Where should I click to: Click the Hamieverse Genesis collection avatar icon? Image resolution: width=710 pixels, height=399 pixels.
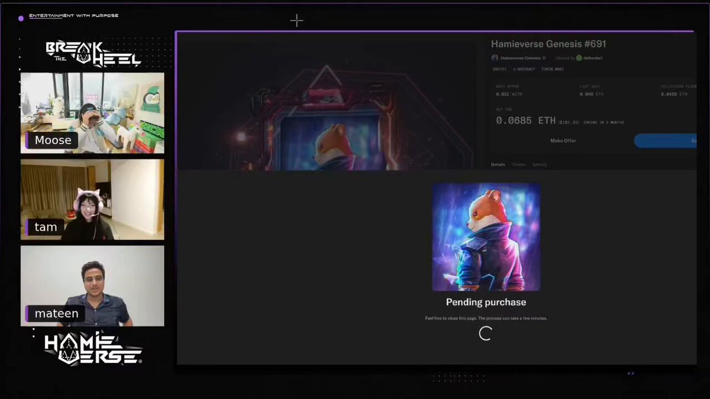tap(495, 58)
